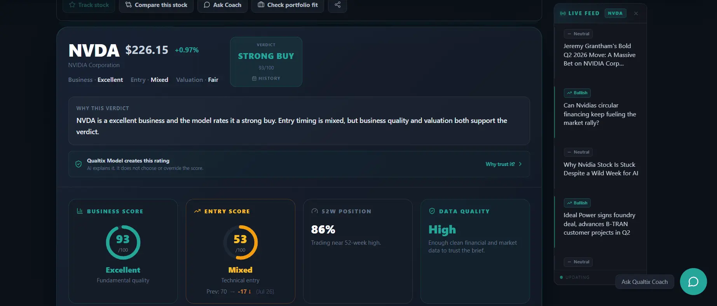Viewport: 717px width, 306px height.
Task: Open Jeremy Grantham's Bold Q2 2026 Move article
Action: pos(600,55)
